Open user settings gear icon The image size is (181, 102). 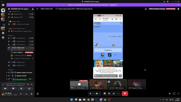tap(31, 94)
